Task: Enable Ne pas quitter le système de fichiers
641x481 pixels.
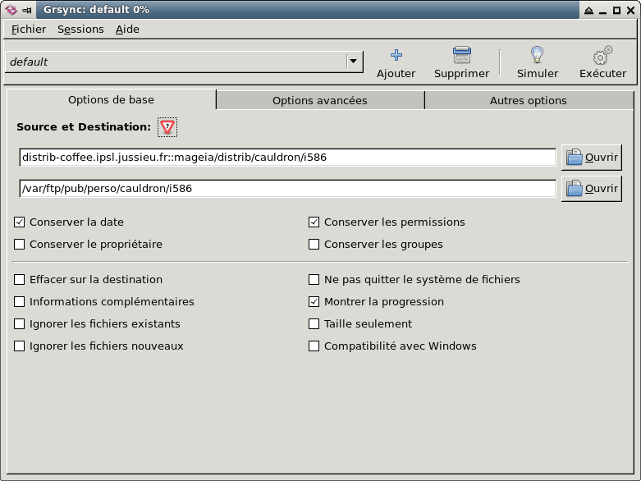Action: click(x=314, y=280)
